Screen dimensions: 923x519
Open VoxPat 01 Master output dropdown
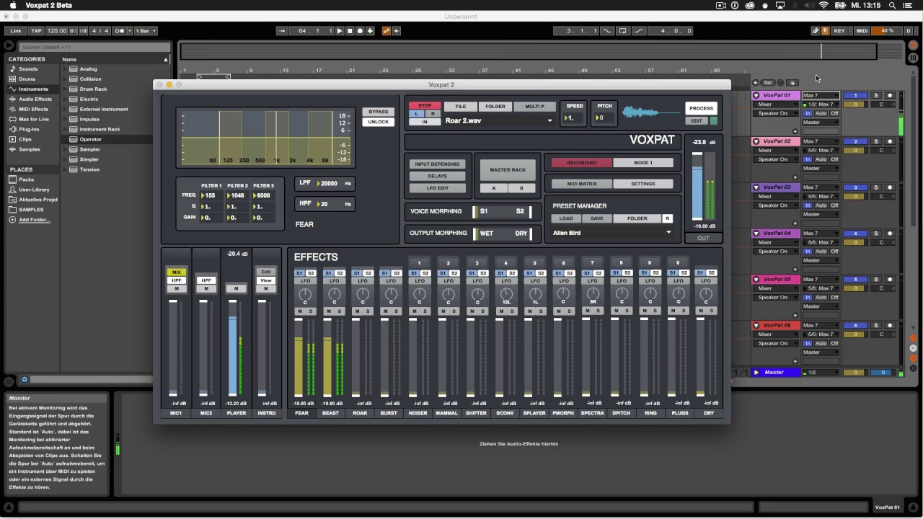pyautogui.click(x=821, y=123)
